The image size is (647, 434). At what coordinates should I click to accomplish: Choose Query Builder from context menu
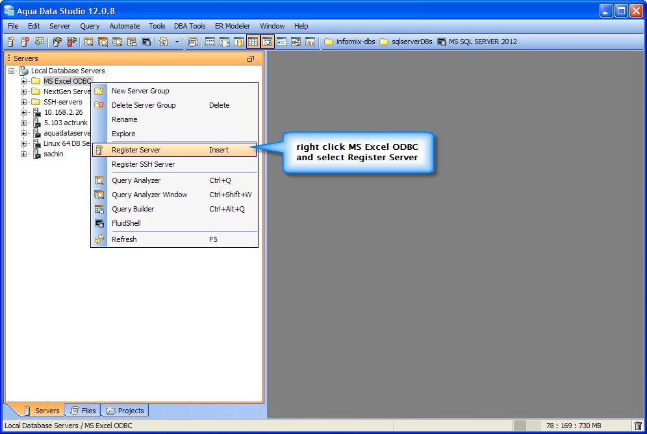tap(175, 209)
